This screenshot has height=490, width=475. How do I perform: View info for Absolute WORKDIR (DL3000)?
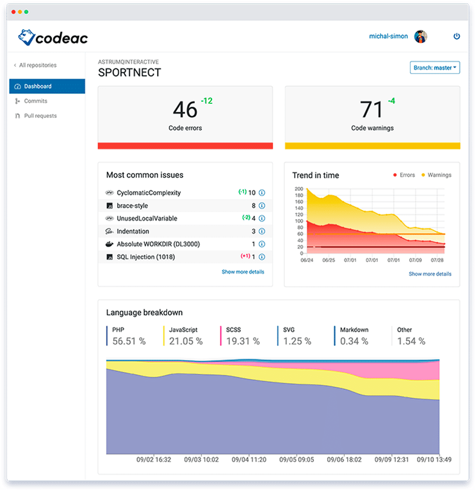pos(262,244)
